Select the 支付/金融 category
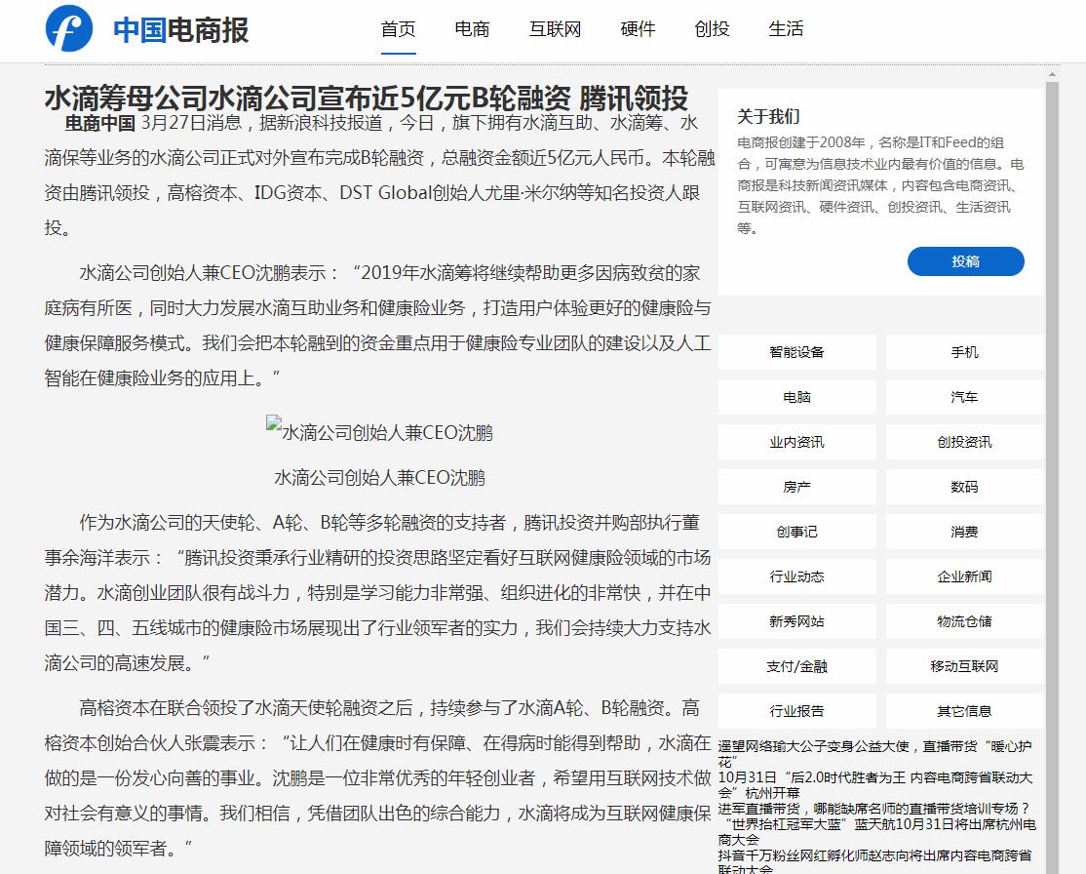 (x=797, y=666)
